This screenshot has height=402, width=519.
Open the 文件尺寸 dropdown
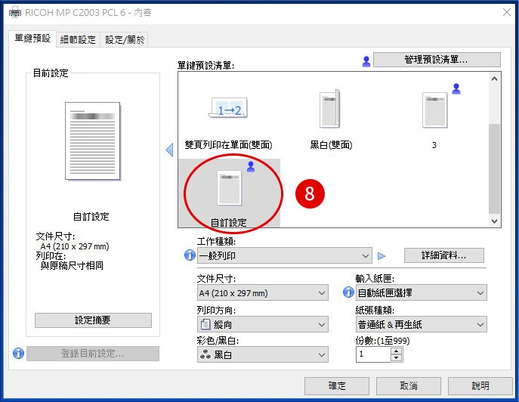pyautogui.click(x=262, y=292)
